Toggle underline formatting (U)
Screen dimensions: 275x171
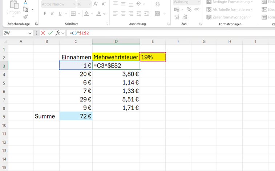(x=60, y=14)
